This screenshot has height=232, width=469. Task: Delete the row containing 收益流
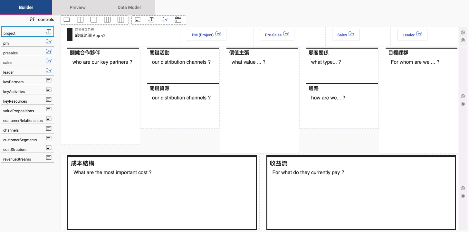463,196
